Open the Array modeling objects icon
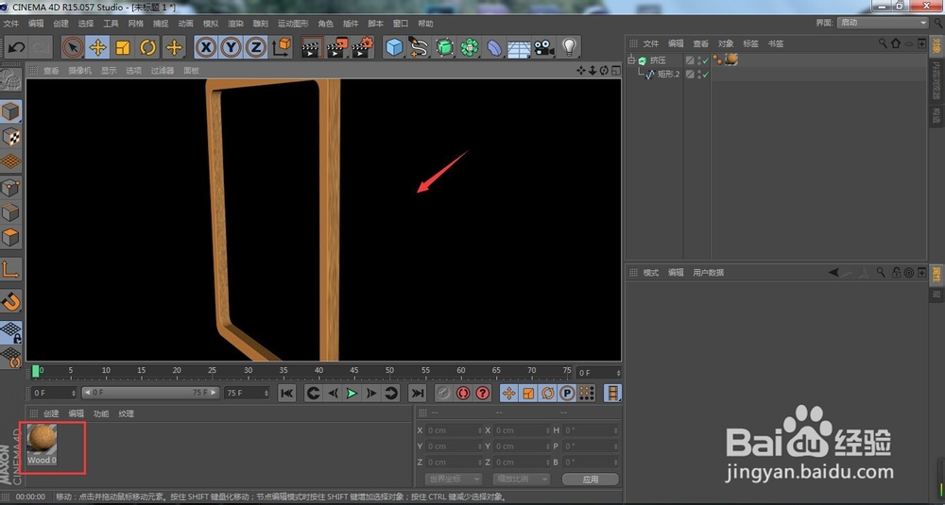 (470, 47)
